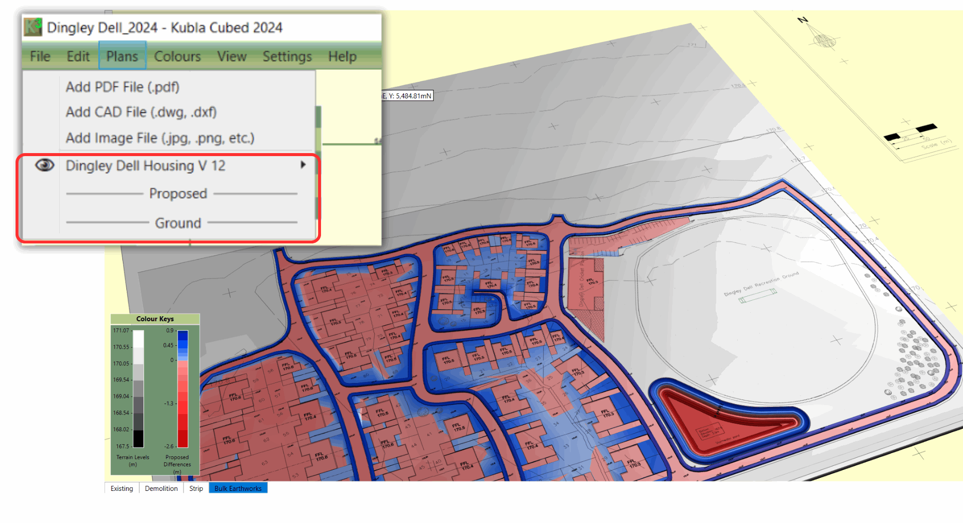Choose Add PDF File (.pdf)

(x=122, y=87)
